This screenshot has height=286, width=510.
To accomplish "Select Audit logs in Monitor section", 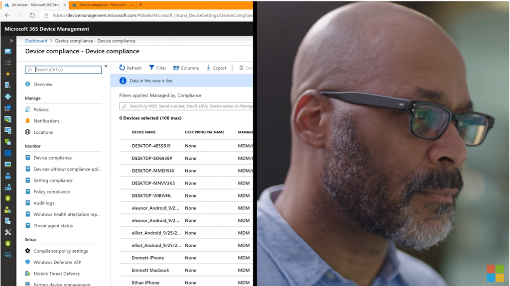I will 44,203.
